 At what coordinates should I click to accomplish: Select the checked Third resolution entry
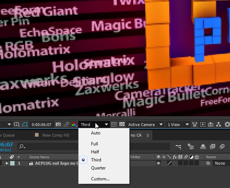[104, 160]
